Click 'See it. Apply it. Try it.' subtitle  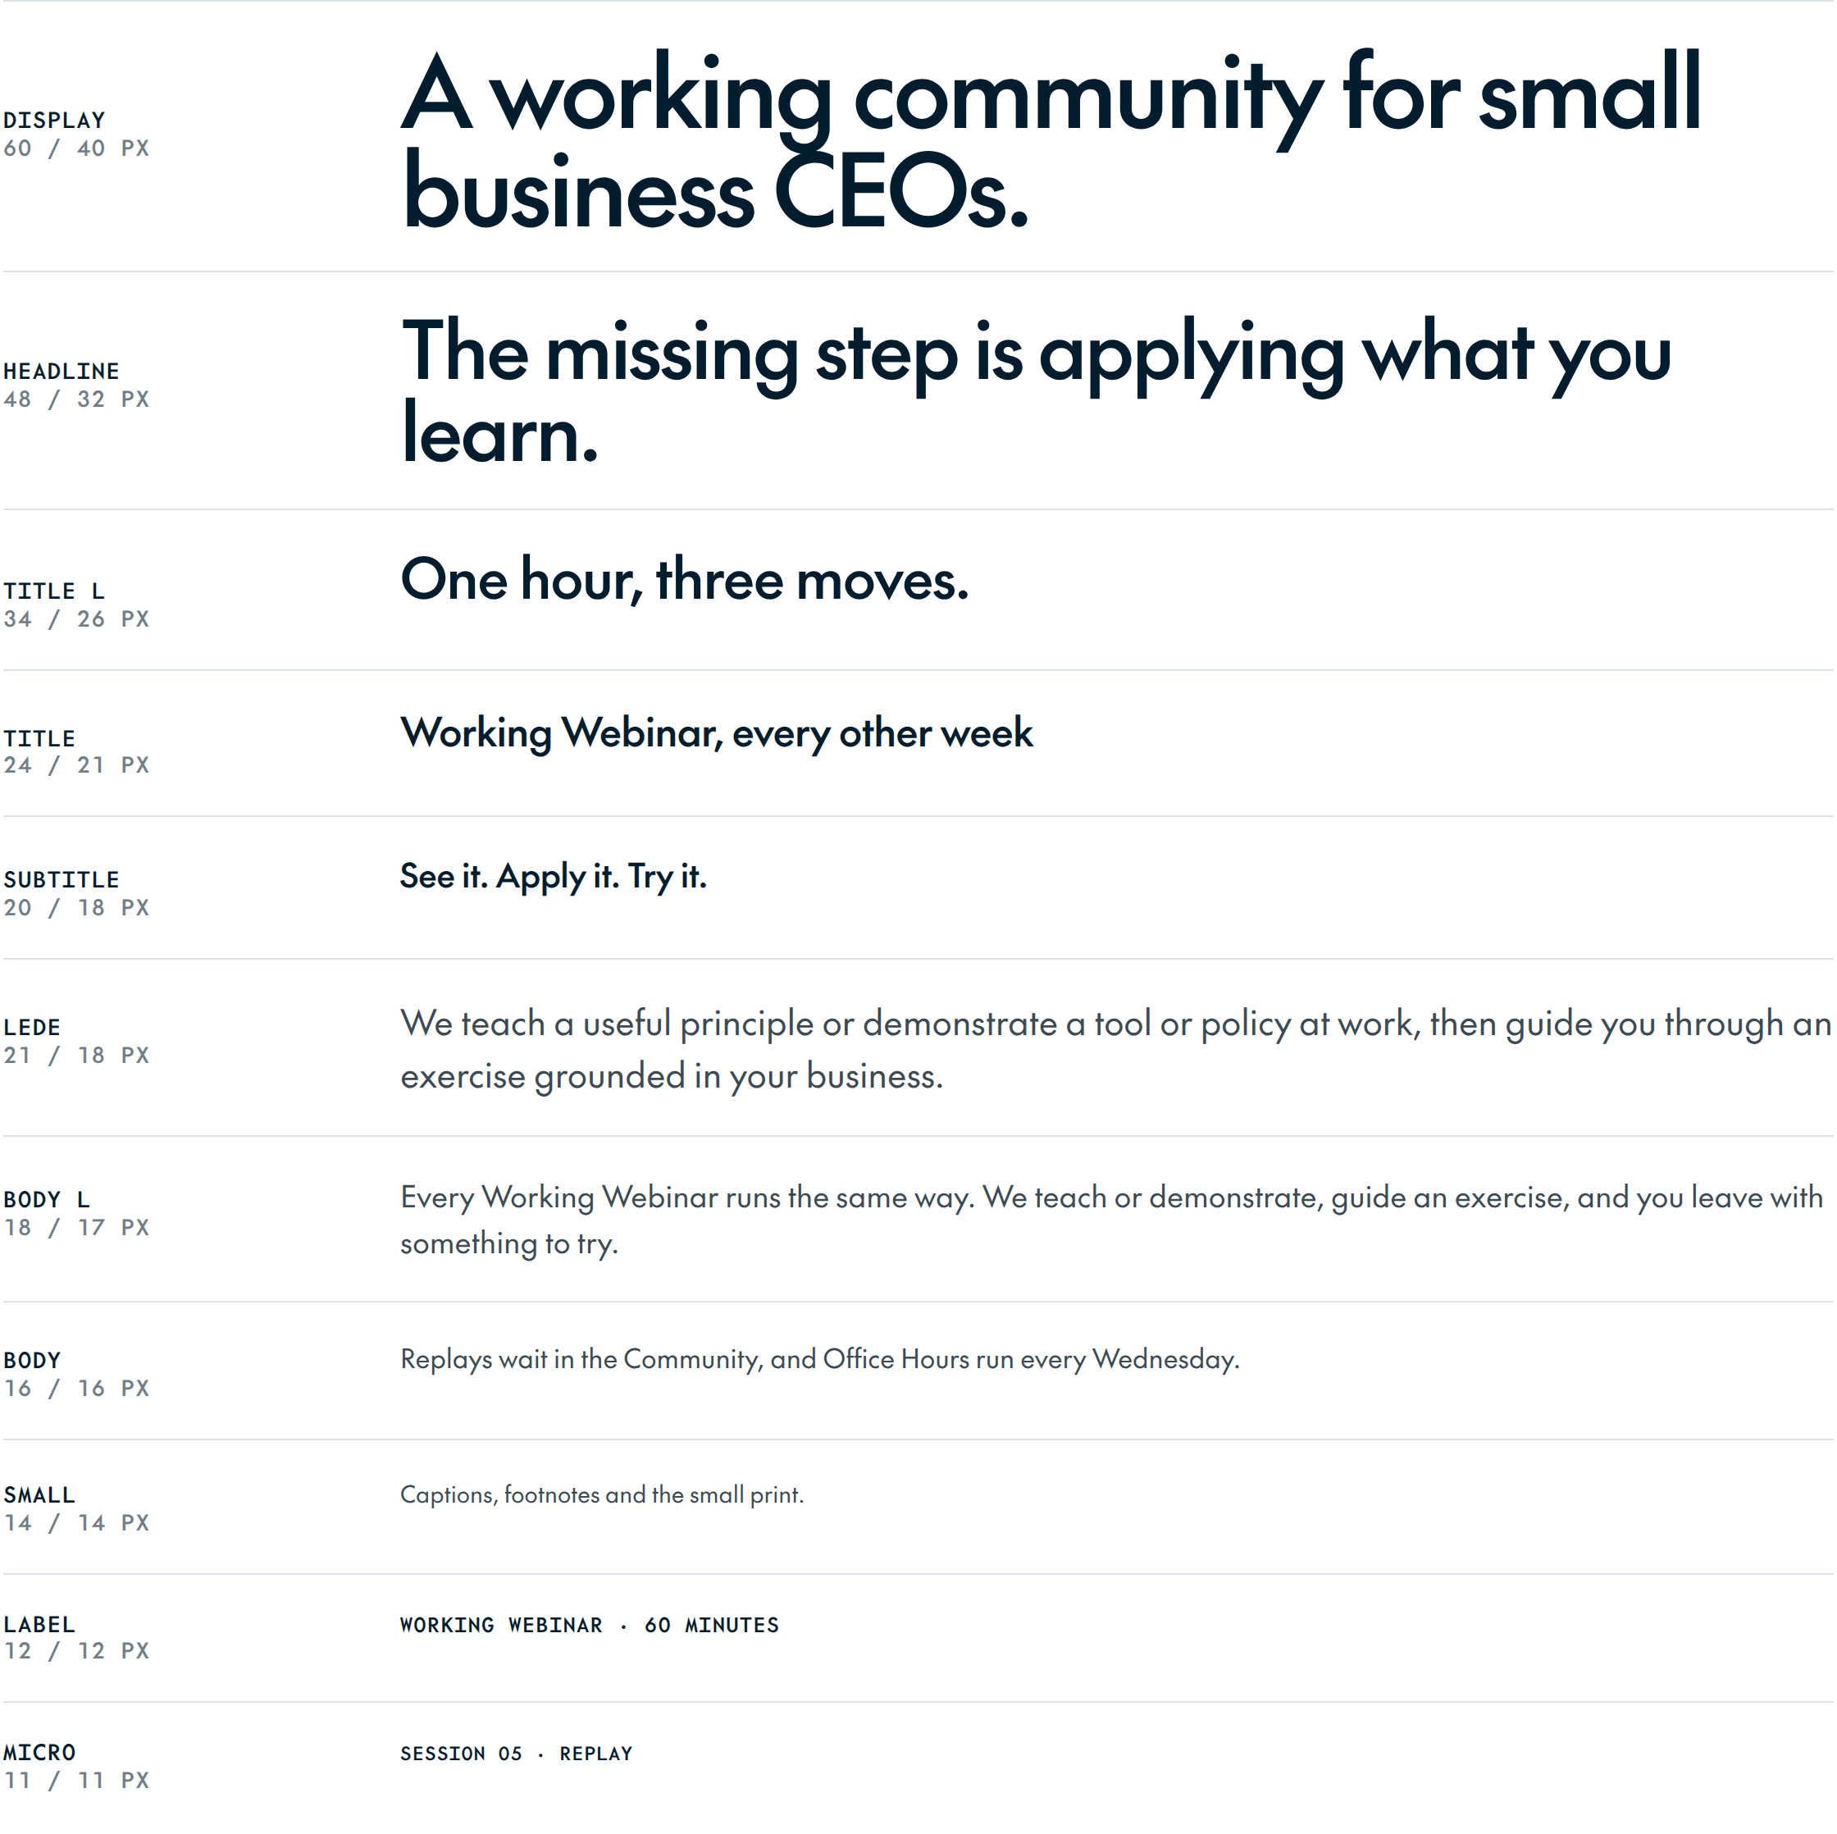[x=554, y=877]
